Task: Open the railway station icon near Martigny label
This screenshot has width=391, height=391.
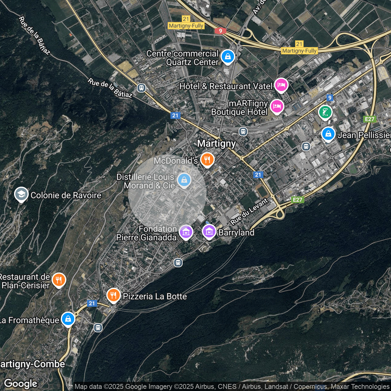Action: [x=243, y=131]
